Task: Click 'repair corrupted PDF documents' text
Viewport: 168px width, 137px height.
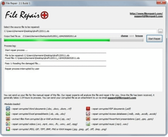Action: pos(111,109)
